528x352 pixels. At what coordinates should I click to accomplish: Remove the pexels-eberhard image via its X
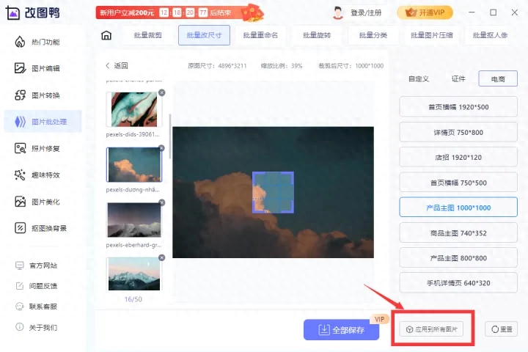(162, 202)
